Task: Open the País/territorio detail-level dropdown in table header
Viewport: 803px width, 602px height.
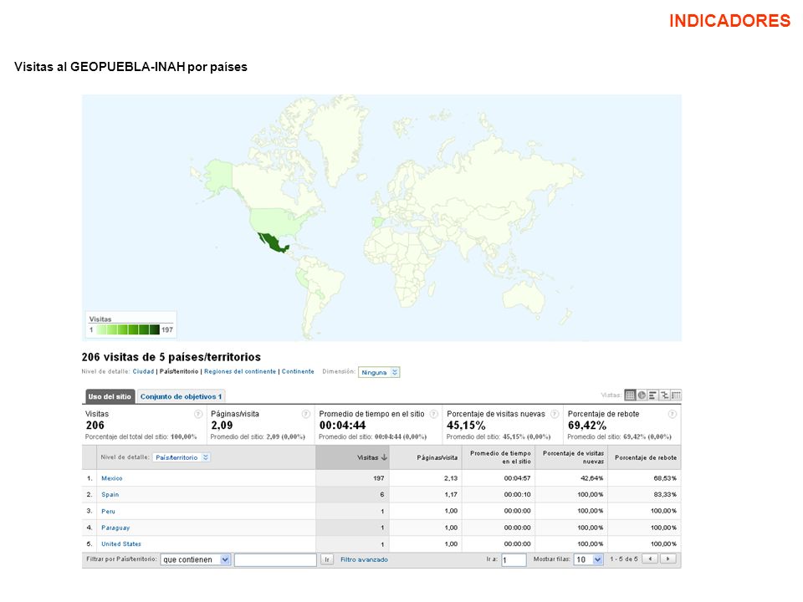Action: [x=182, y=457]
